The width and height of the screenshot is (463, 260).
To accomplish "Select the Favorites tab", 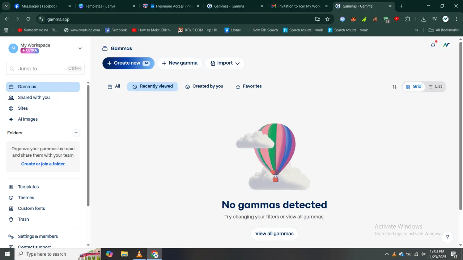I will tap(249, 87).
